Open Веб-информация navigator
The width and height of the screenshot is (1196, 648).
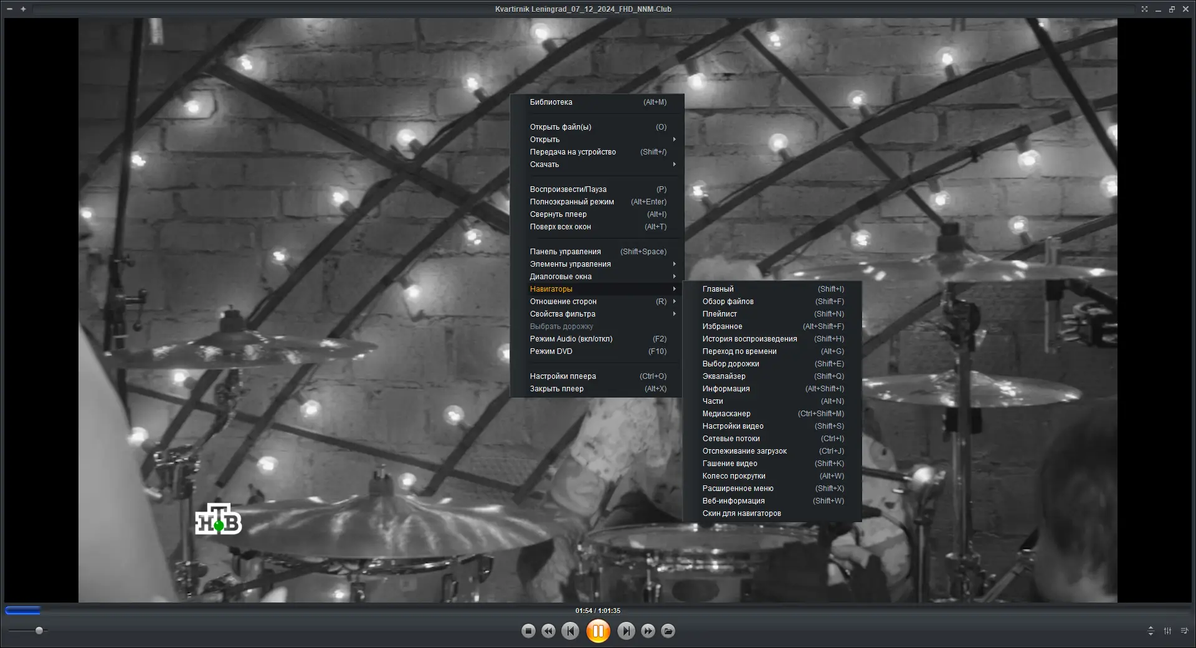tap(772, 501)
